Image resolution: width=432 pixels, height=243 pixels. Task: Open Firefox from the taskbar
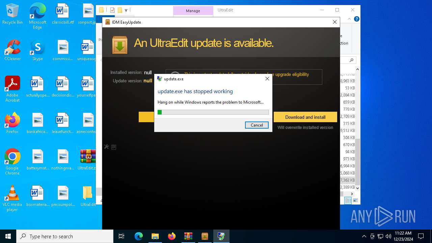pos(171,236)
